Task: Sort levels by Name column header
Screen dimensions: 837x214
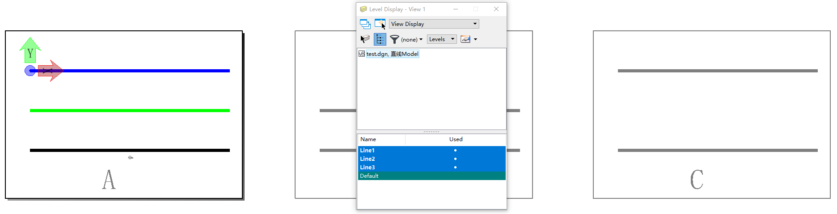Action: 381,139
